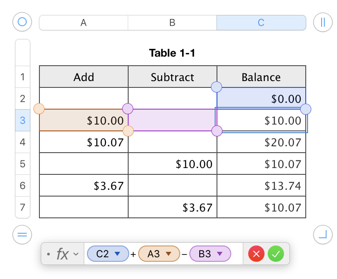
Task: Cancel the formula with red X
Action: (x=256, y=254)
